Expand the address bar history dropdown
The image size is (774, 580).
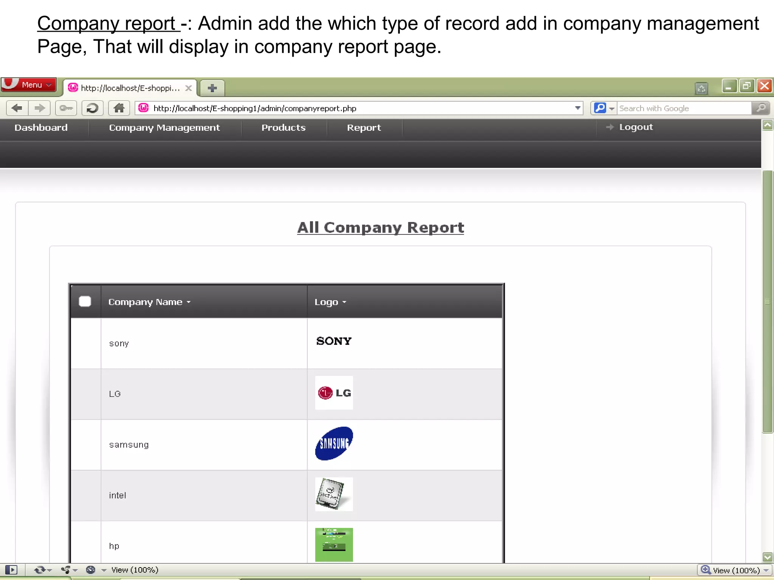[577, 108]
